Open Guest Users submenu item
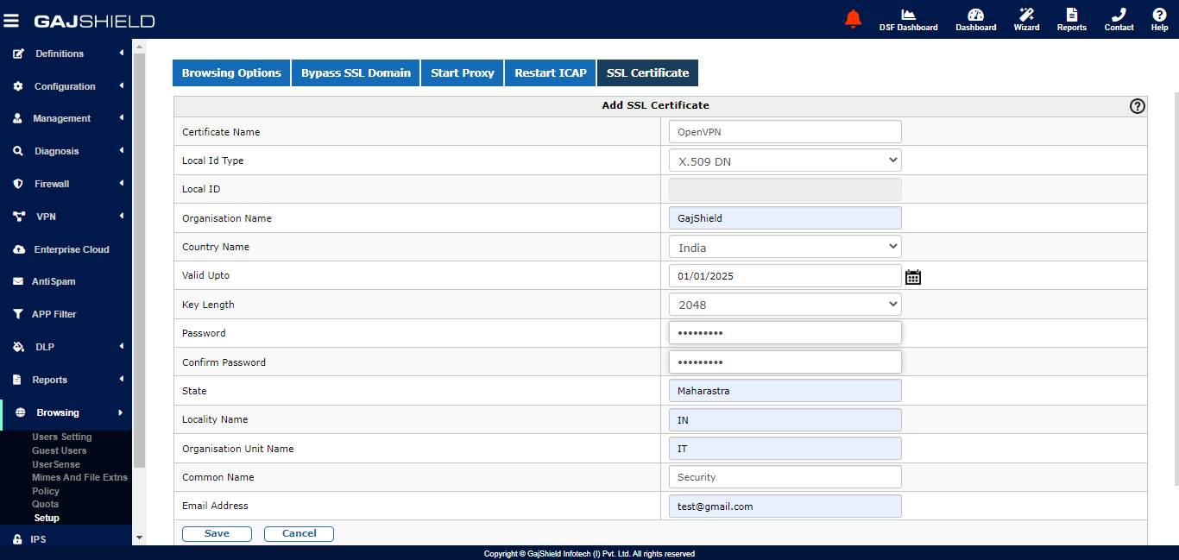 coord(60,450)
